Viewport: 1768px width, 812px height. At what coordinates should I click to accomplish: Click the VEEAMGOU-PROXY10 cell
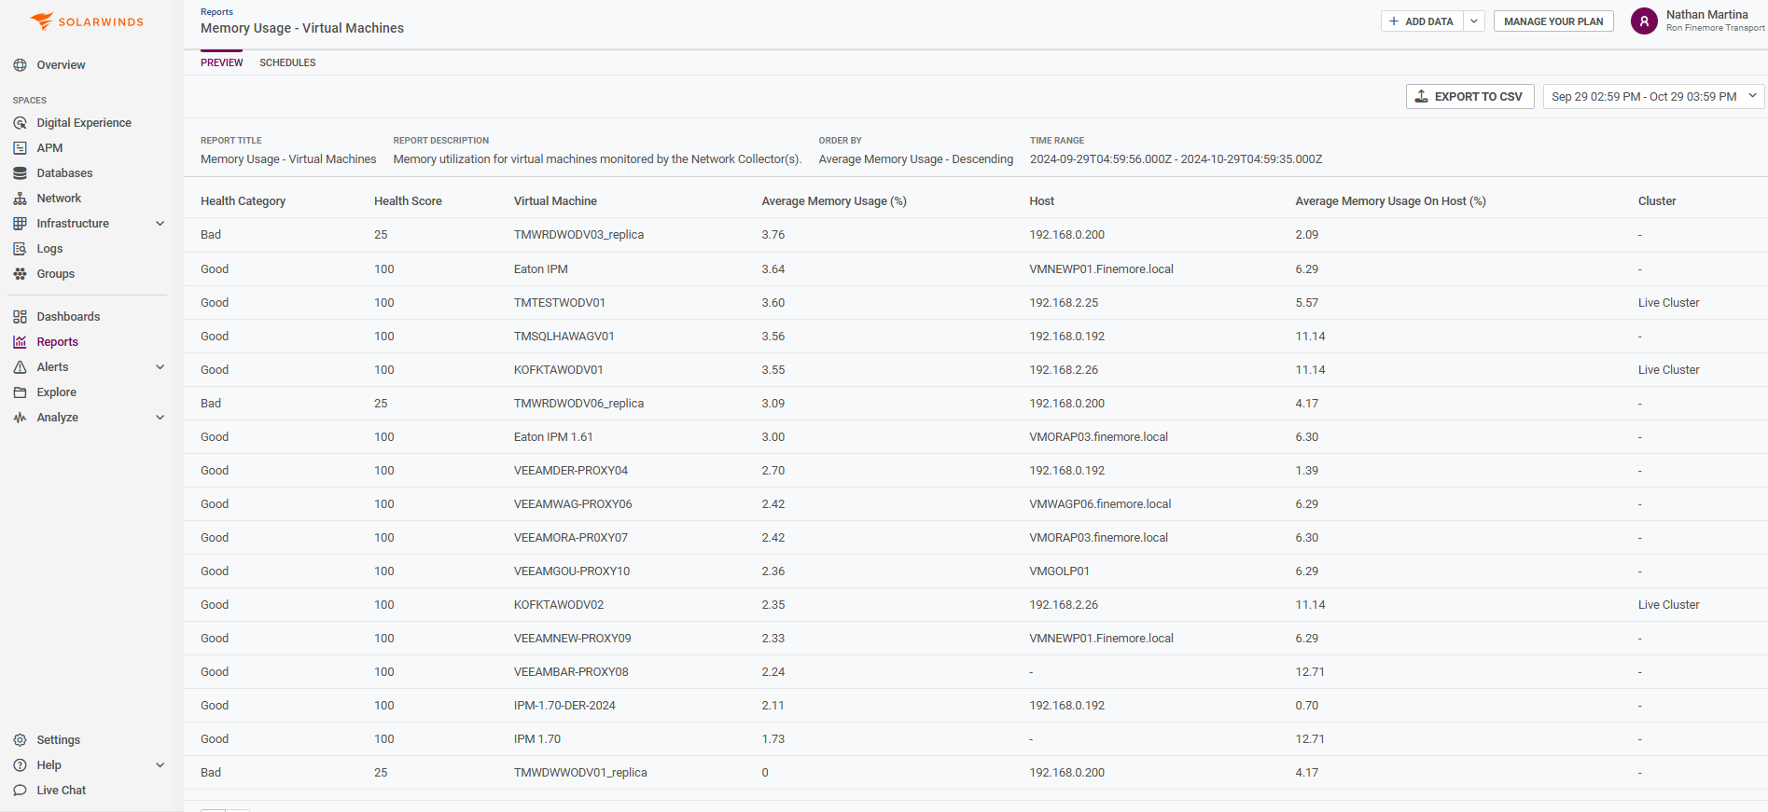572,571
